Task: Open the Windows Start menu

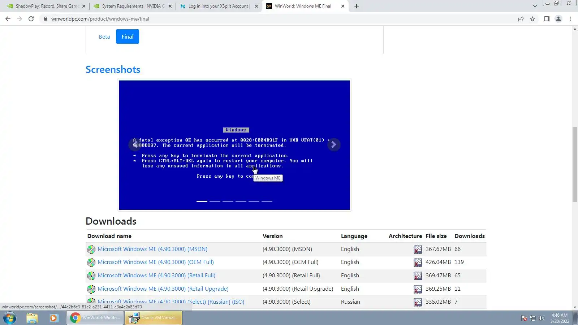Action: pos(10,318)
